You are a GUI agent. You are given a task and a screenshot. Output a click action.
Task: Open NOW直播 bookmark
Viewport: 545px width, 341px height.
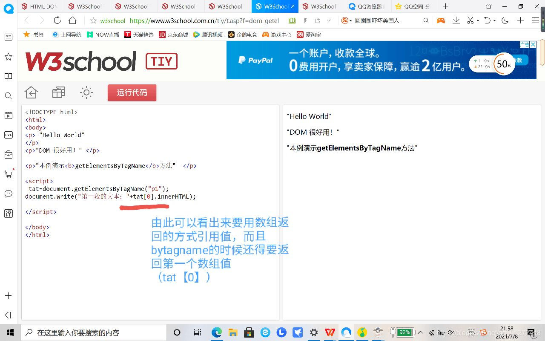click(x=103, y=35)
